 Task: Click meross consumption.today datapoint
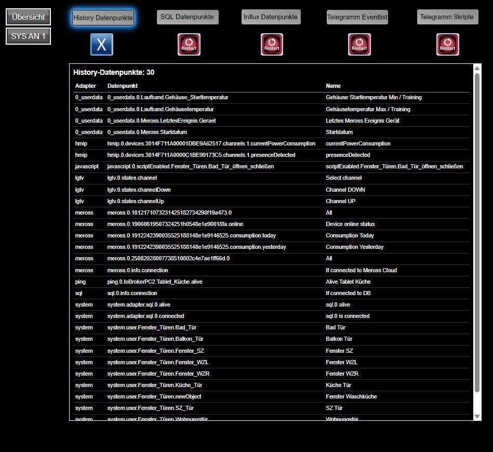pyautogui.click(x=192, y=235)
